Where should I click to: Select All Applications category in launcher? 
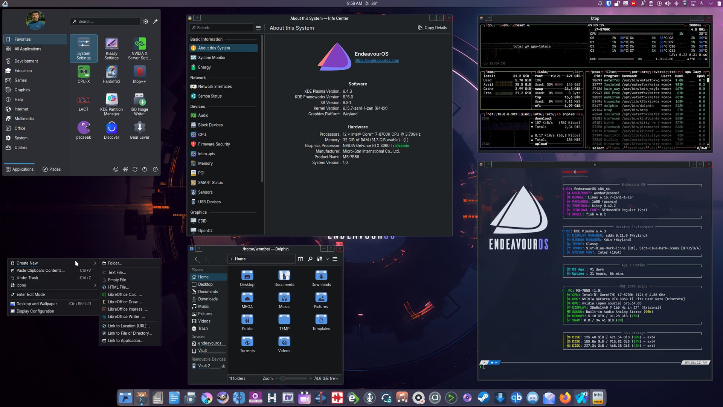[x=35, y=49]
